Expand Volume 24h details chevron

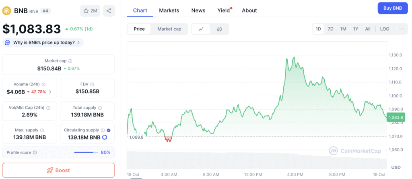tap(50, 92)
